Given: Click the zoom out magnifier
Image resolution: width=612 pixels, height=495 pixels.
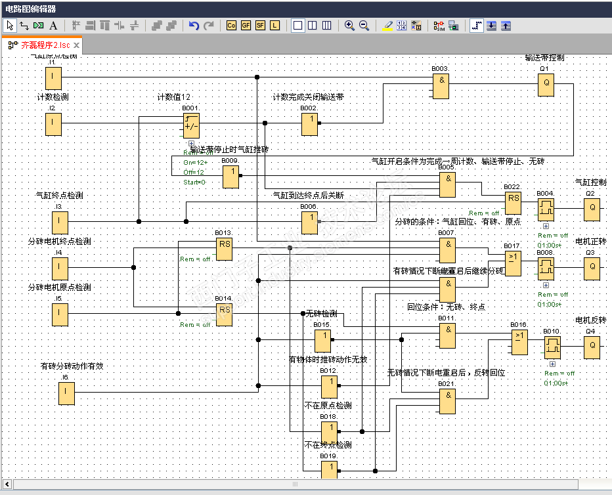Looking at the screenshot, I should (x=364, y=26).
